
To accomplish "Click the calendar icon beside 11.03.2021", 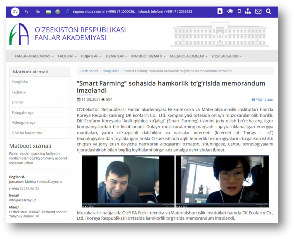I will point(79,100).
